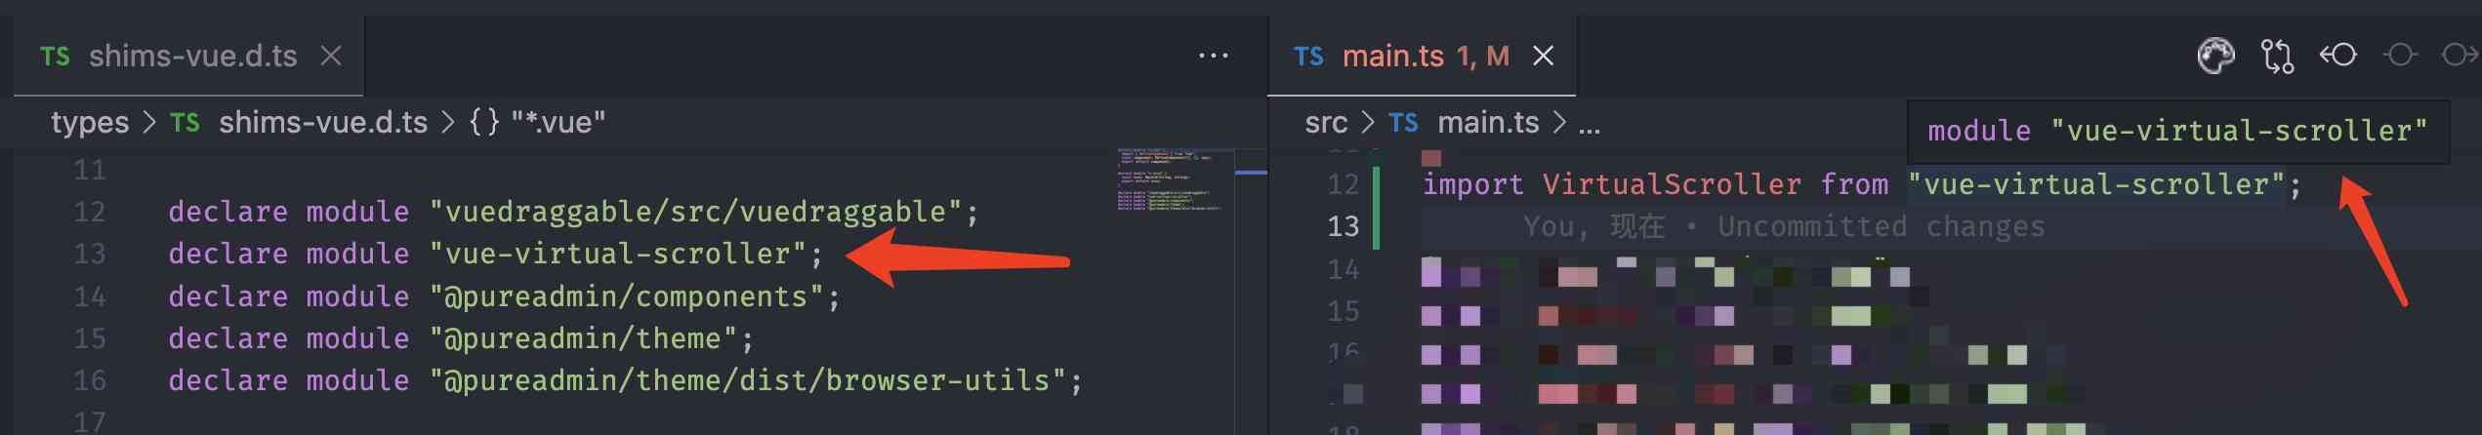Click the middle commit circle icon
2482x435 pixels.
pyautogui.click(x=2399, y=56)
